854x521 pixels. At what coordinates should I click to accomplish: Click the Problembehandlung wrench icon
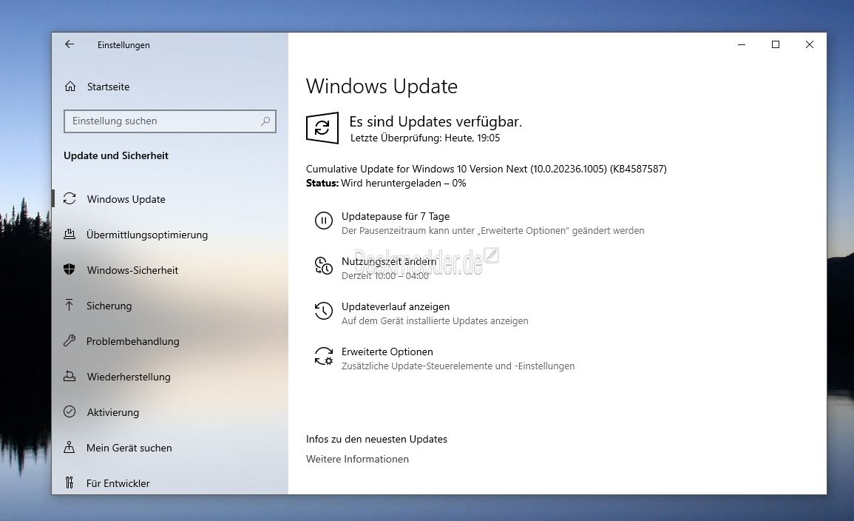tap(70, 340)
